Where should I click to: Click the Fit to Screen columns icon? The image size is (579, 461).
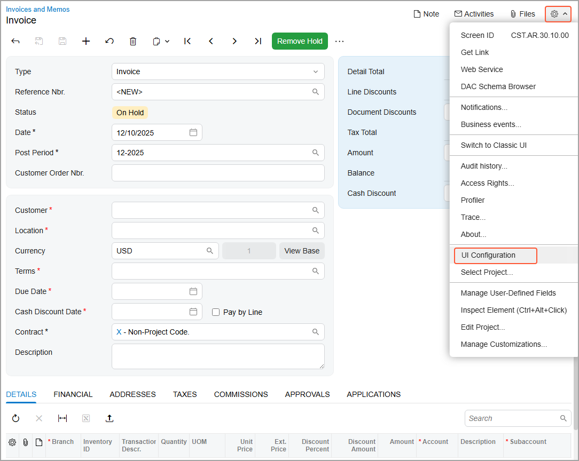(62, 418)
